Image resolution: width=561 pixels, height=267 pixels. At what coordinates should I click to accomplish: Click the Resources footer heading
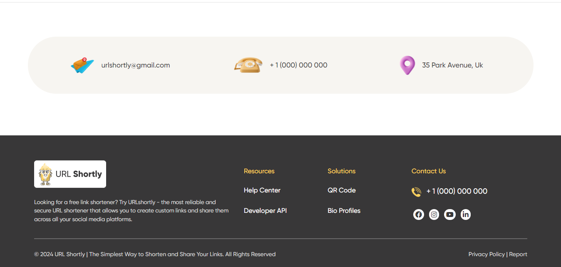tap(259, 171)
